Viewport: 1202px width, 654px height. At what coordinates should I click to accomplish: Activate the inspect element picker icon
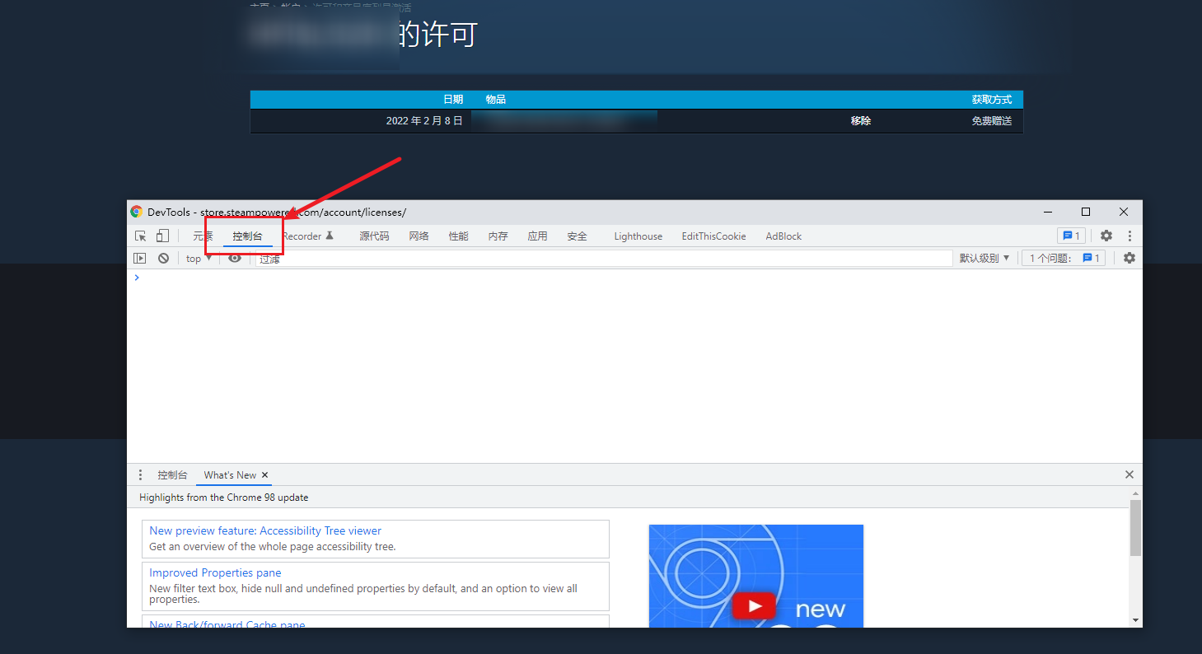tap(141, 236)
